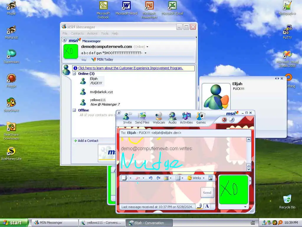Click green XO display picture in Messenger main window
The width and height of the screenshot is (302, 227).
point(71,51)
